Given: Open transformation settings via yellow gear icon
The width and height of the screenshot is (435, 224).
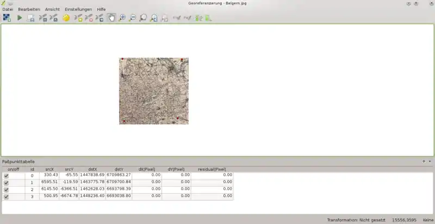Looking at the screenshot, I should 66,18.
